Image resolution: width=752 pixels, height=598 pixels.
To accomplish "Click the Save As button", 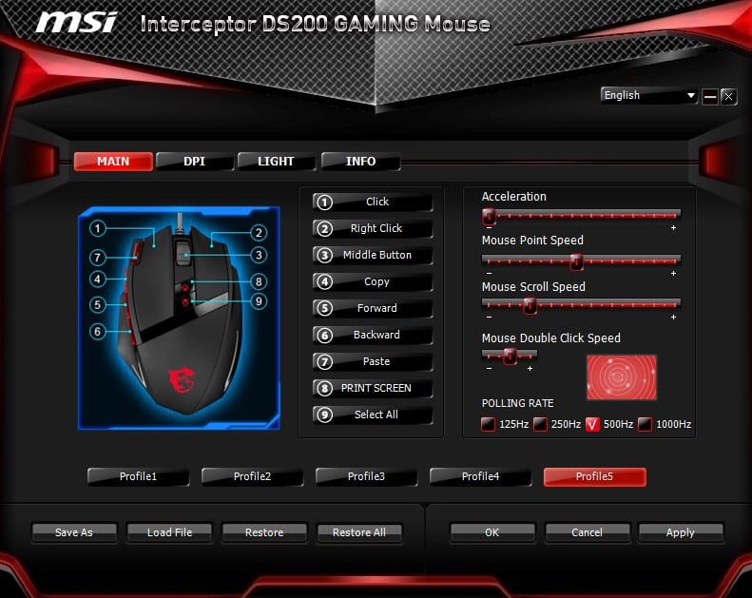I will [x=74, y=532].
